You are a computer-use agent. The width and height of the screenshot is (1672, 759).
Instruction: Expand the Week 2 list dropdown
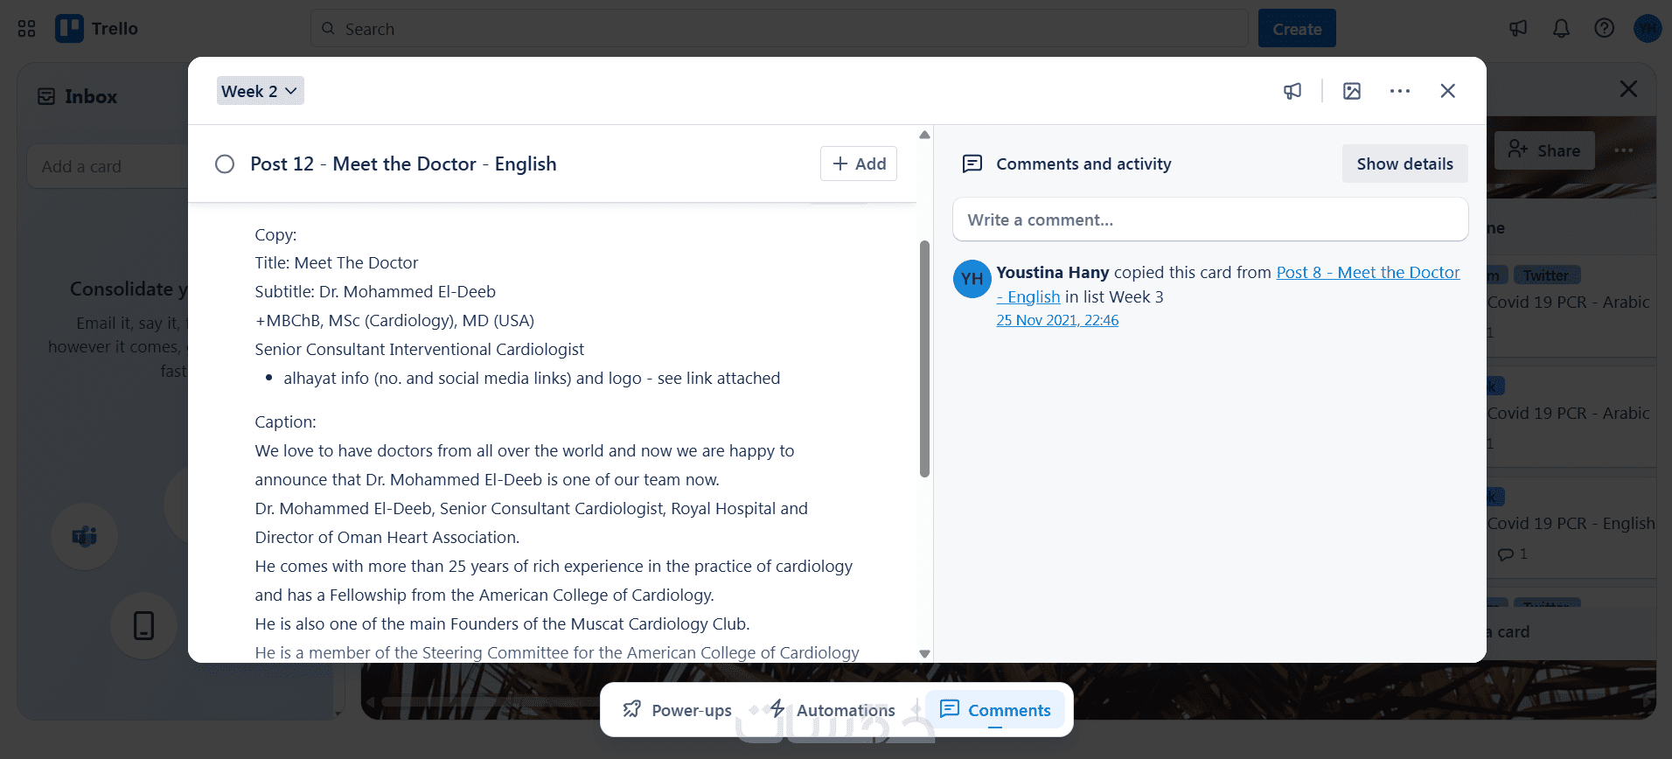260,91
